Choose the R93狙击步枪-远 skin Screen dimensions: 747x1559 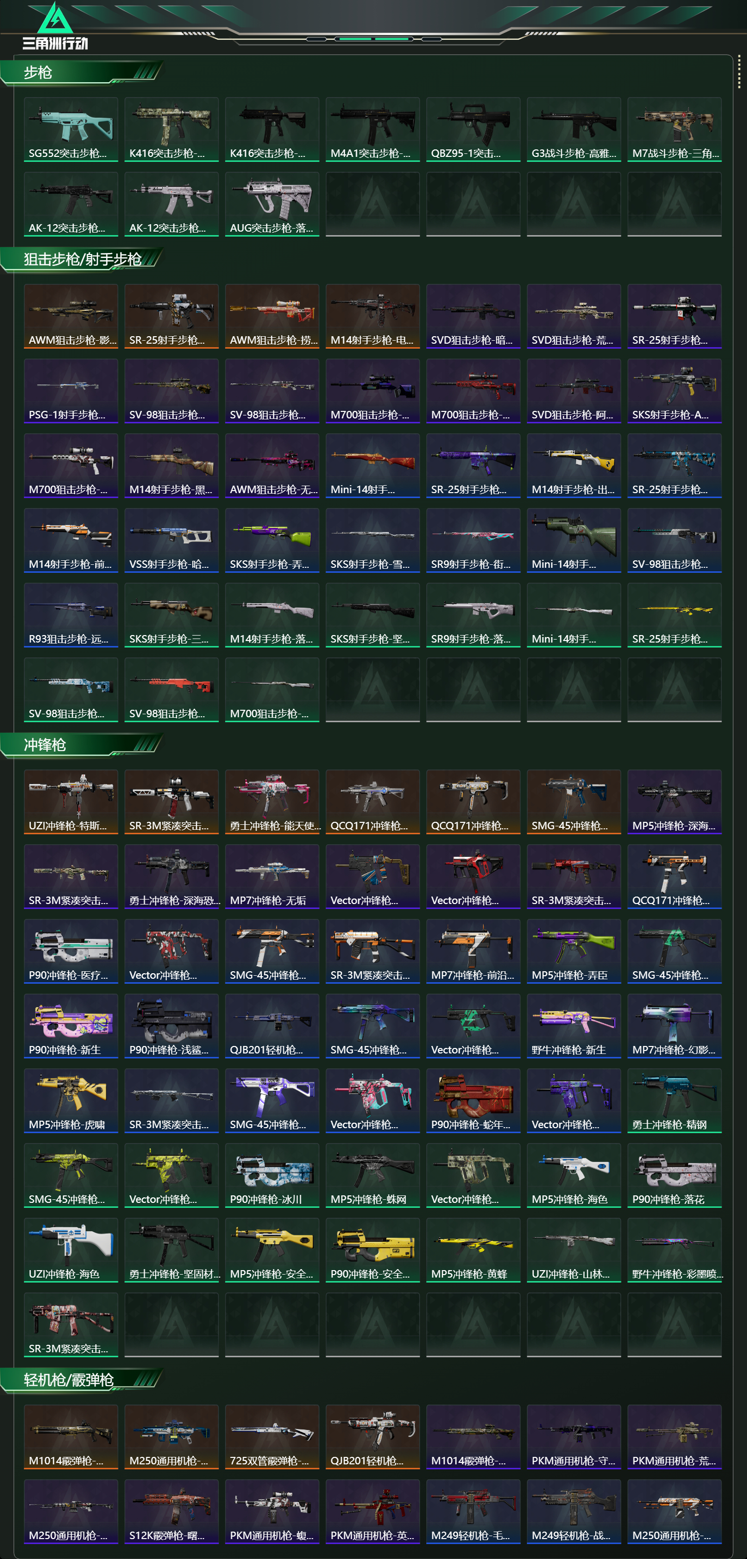[71, 615]
